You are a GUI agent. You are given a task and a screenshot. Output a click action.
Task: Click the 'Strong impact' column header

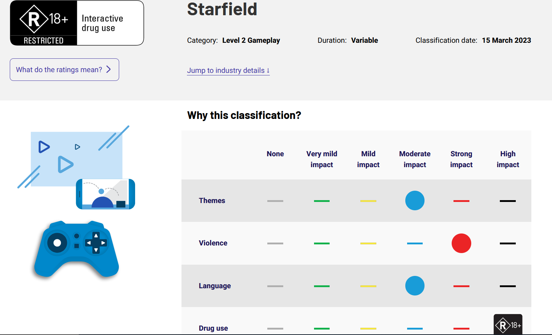(461, 159)
